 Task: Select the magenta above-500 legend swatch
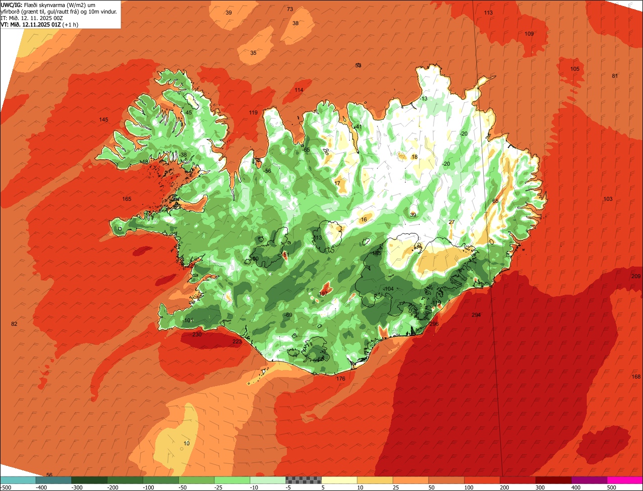[x=625, y=480]
